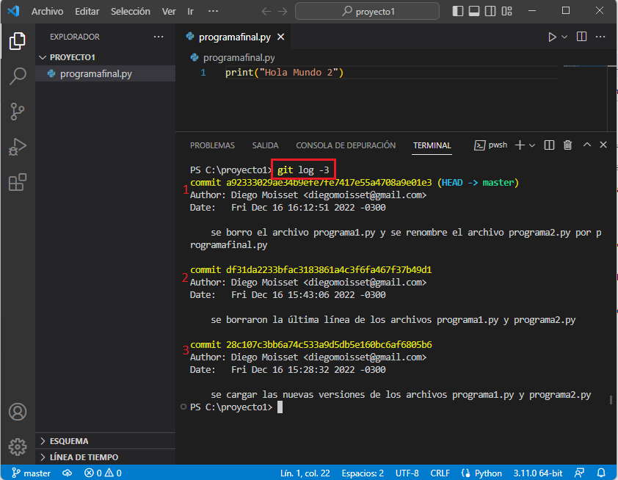
Task: Select programafinal.py in explorer tree
Action: point(105,73)
